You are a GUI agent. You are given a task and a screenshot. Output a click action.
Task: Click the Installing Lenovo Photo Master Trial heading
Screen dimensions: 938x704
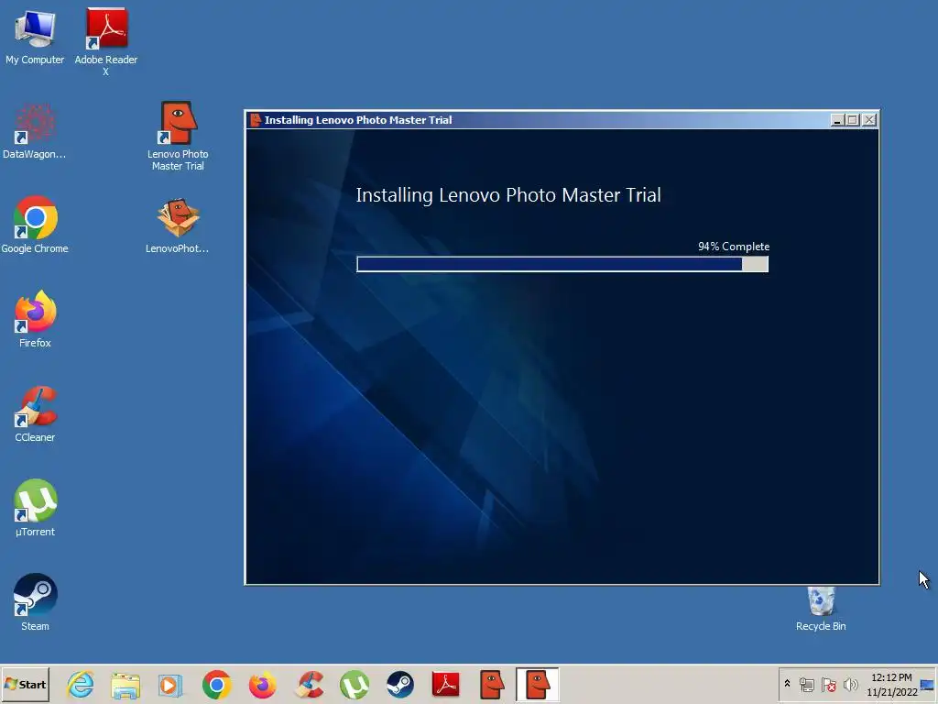pyautogui.click(x=507, y=195)
